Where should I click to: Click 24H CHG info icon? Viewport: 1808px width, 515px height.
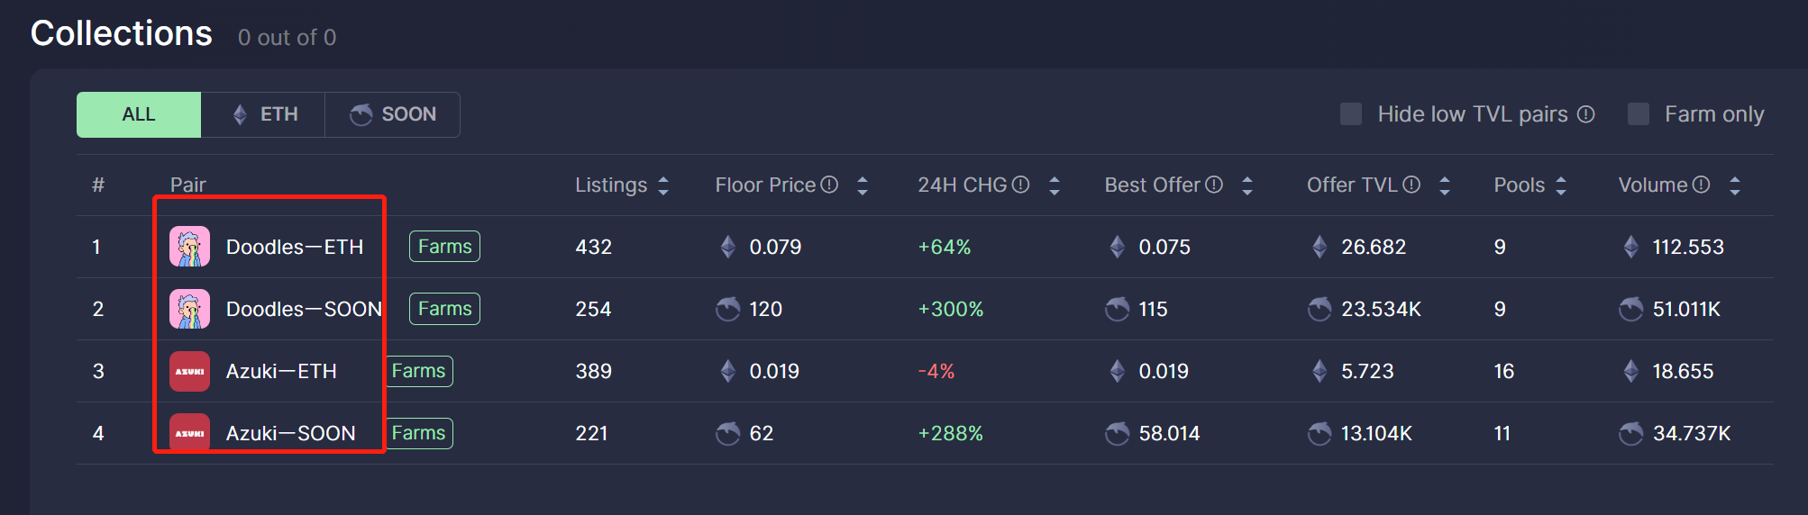(x=1020, y=185)
